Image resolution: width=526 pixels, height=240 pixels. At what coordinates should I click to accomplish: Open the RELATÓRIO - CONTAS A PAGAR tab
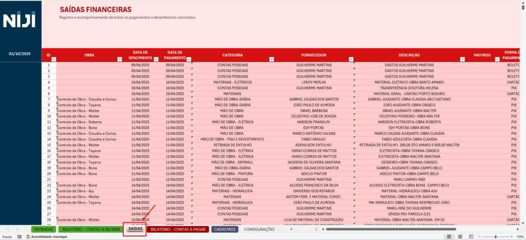[x=178, y=229]
